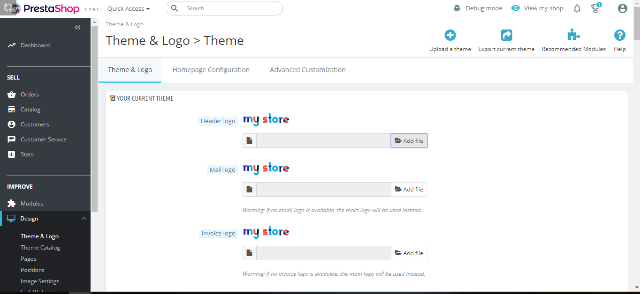The width and height of the screenshot is (640, 294).
Task: Open Help question mark icon
Action: 620,35
